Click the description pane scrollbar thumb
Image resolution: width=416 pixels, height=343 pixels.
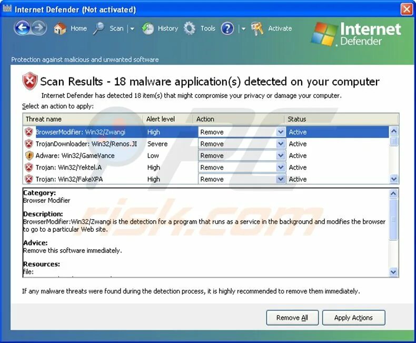pos(393,220)
